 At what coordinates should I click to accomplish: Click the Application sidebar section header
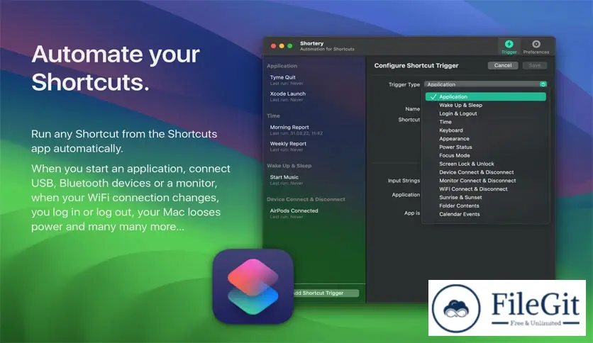(282, 66)
